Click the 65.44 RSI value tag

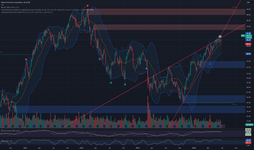(248, 130)
